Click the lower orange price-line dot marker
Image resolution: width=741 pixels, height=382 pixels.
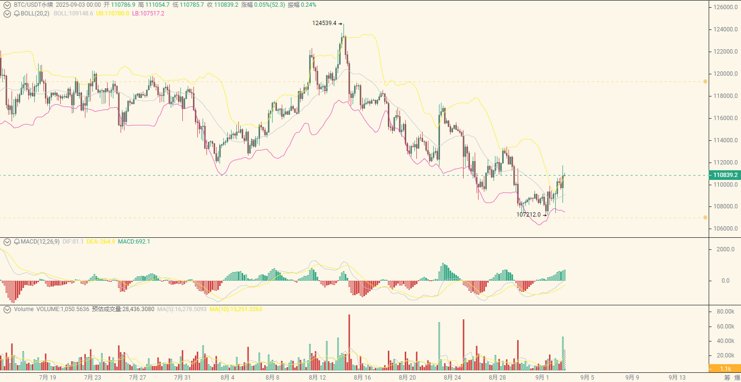(x=705, y=218)
